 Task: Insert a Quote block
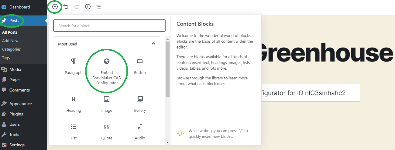(x=107, y=132)
